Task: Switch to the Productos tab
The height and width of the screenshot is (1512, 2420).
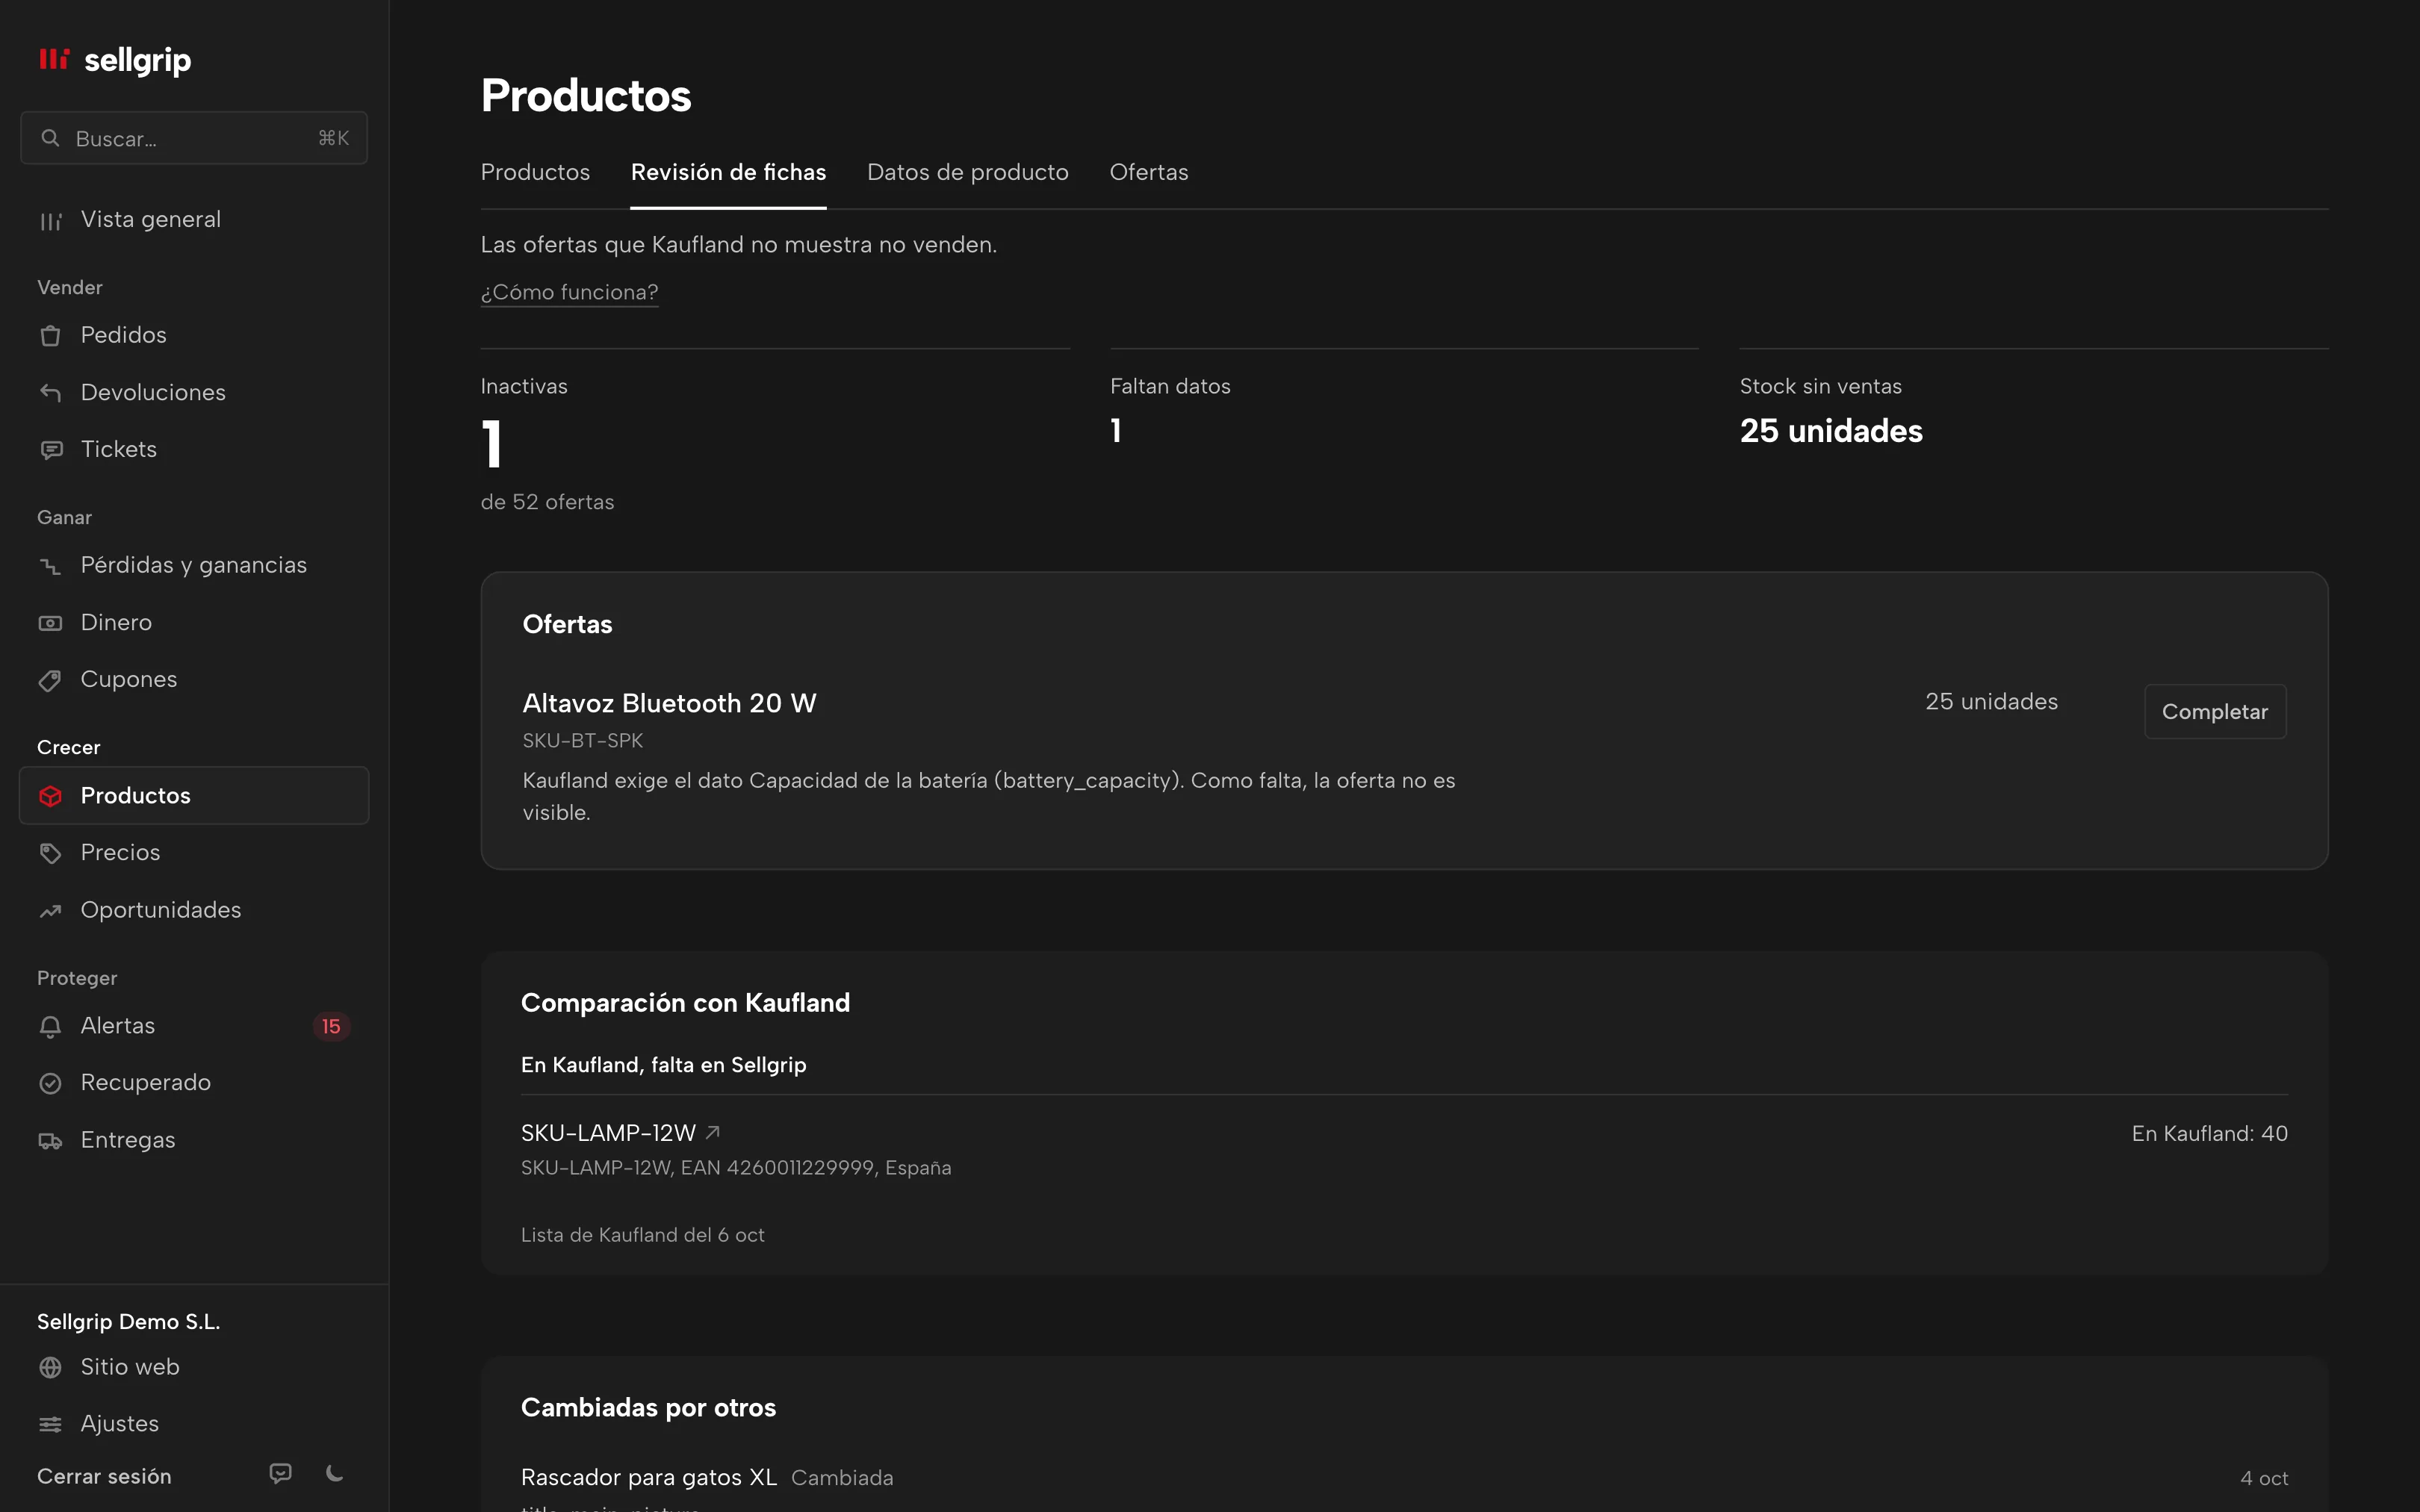Action: (535, 172)
